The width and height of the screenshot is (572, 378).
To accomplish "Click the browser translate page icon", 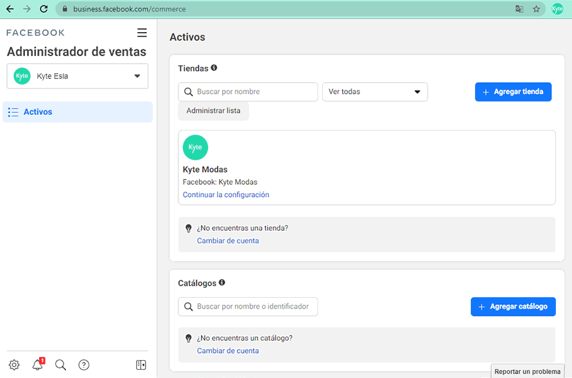I will click(x=519, y=9).
